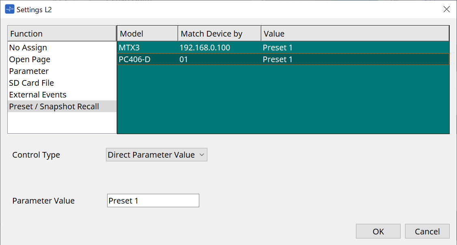The height and width of the screenshot is (245, 457).
Task: Select the MTX3 device row
Action: (129, 48)
